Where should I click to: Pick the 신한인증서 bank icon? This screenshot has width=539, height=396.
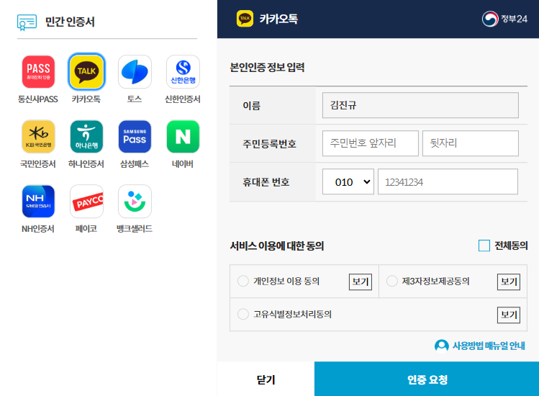pyautogui.click(x=183, y=71)
